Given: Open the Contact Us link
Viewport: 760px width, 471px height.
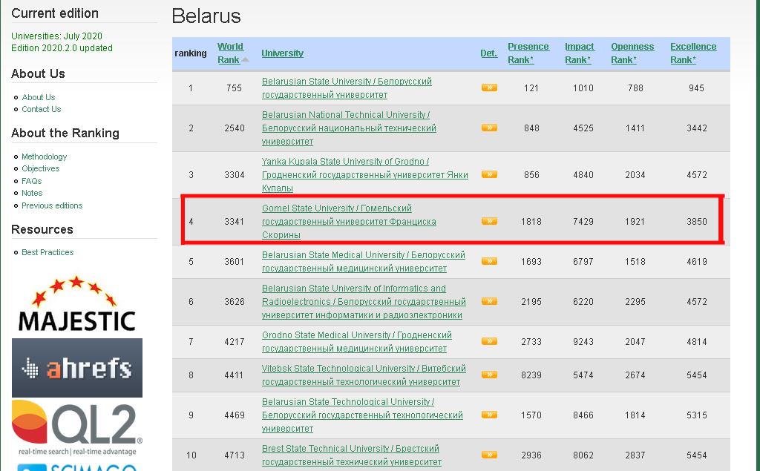Looking at the screenshot, I should click(x=42, y=109).
